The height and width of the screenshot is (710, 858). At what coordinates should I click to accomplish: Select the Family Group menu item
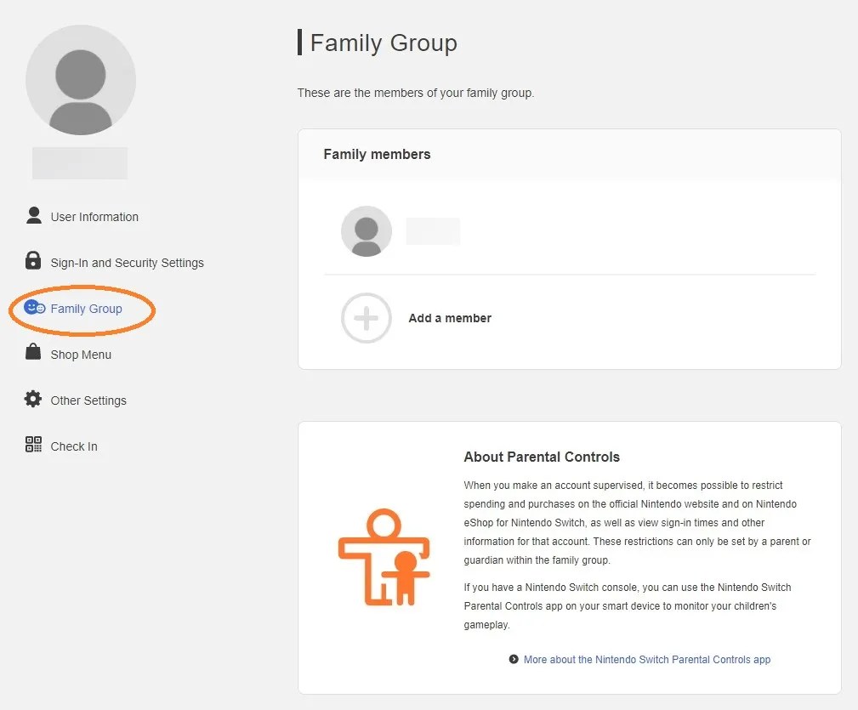click(86, 309)
